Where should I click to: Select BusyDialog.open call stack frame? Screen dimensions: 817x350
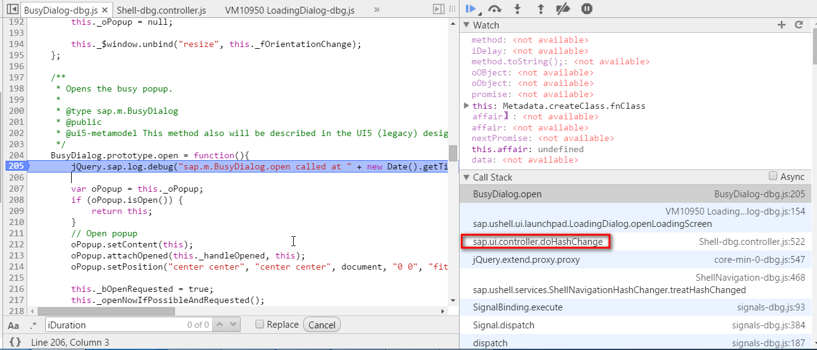[x=635, y=194]
